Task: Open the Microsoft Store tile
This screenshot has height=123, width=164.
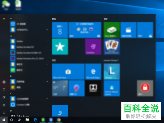Action: click(x=68, y=72)
